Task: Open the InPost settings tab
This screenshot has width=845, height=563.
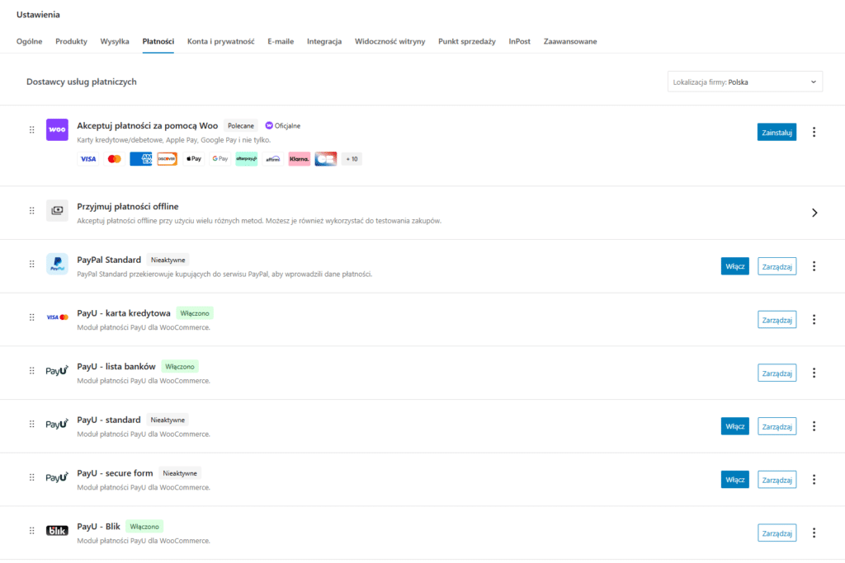Action: (519, 41)
